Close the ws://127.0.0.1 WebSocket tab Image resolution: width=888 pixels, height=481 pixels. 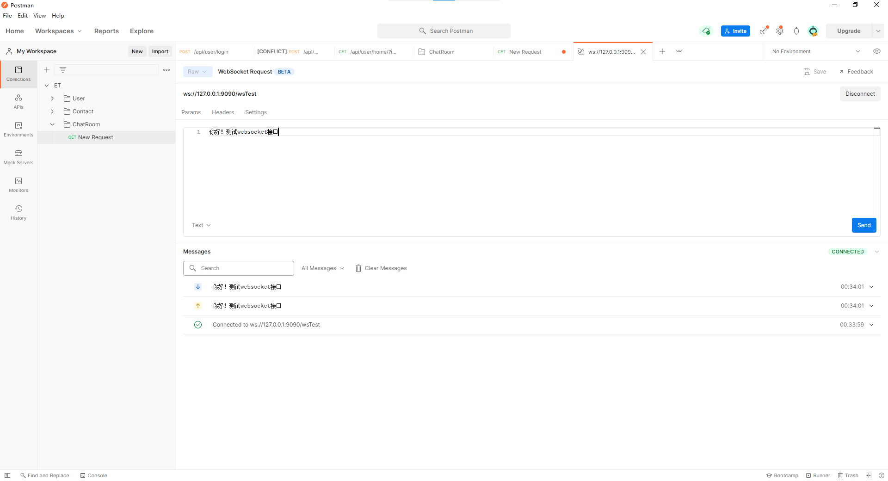pyautogui.click(x=643, y=52)
